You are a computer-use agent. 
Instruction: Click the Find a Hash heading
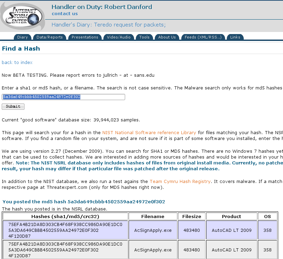21,48
